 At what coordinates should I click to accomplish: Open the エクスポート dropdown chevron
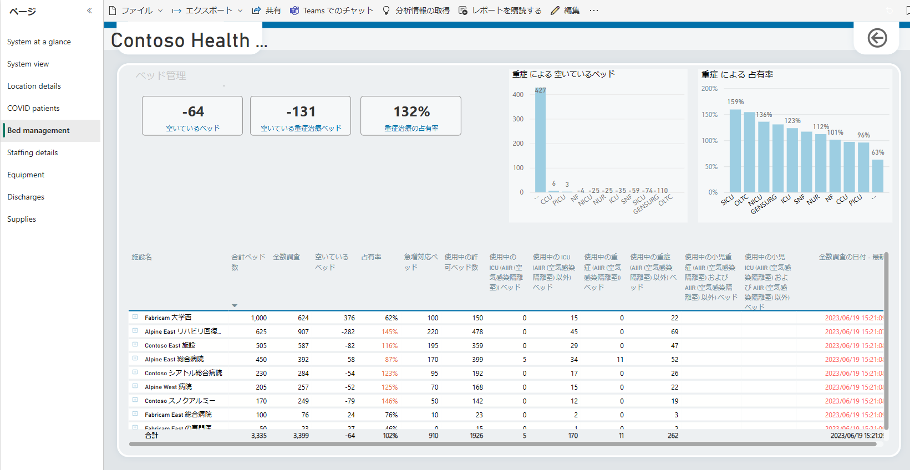click(240, 11)
